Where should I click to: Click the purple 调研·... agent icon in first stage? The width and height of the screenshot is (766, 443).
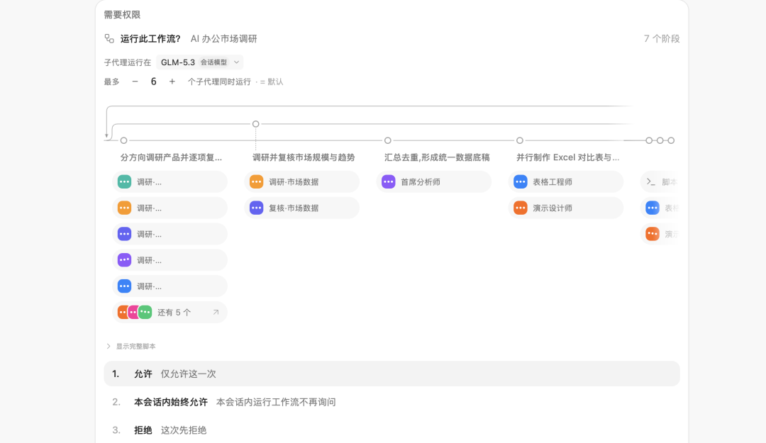(x=125, y=260)
